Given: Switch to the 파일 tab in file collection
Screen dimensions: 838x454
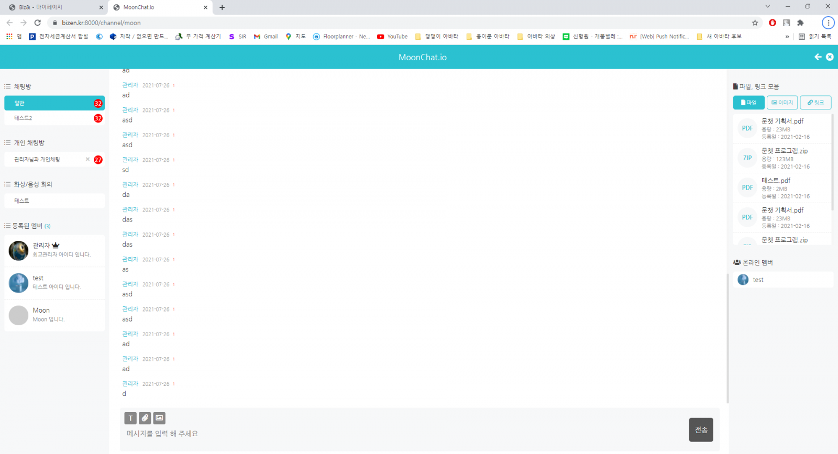Looking at the screenshot, I should tap(749, 103).
